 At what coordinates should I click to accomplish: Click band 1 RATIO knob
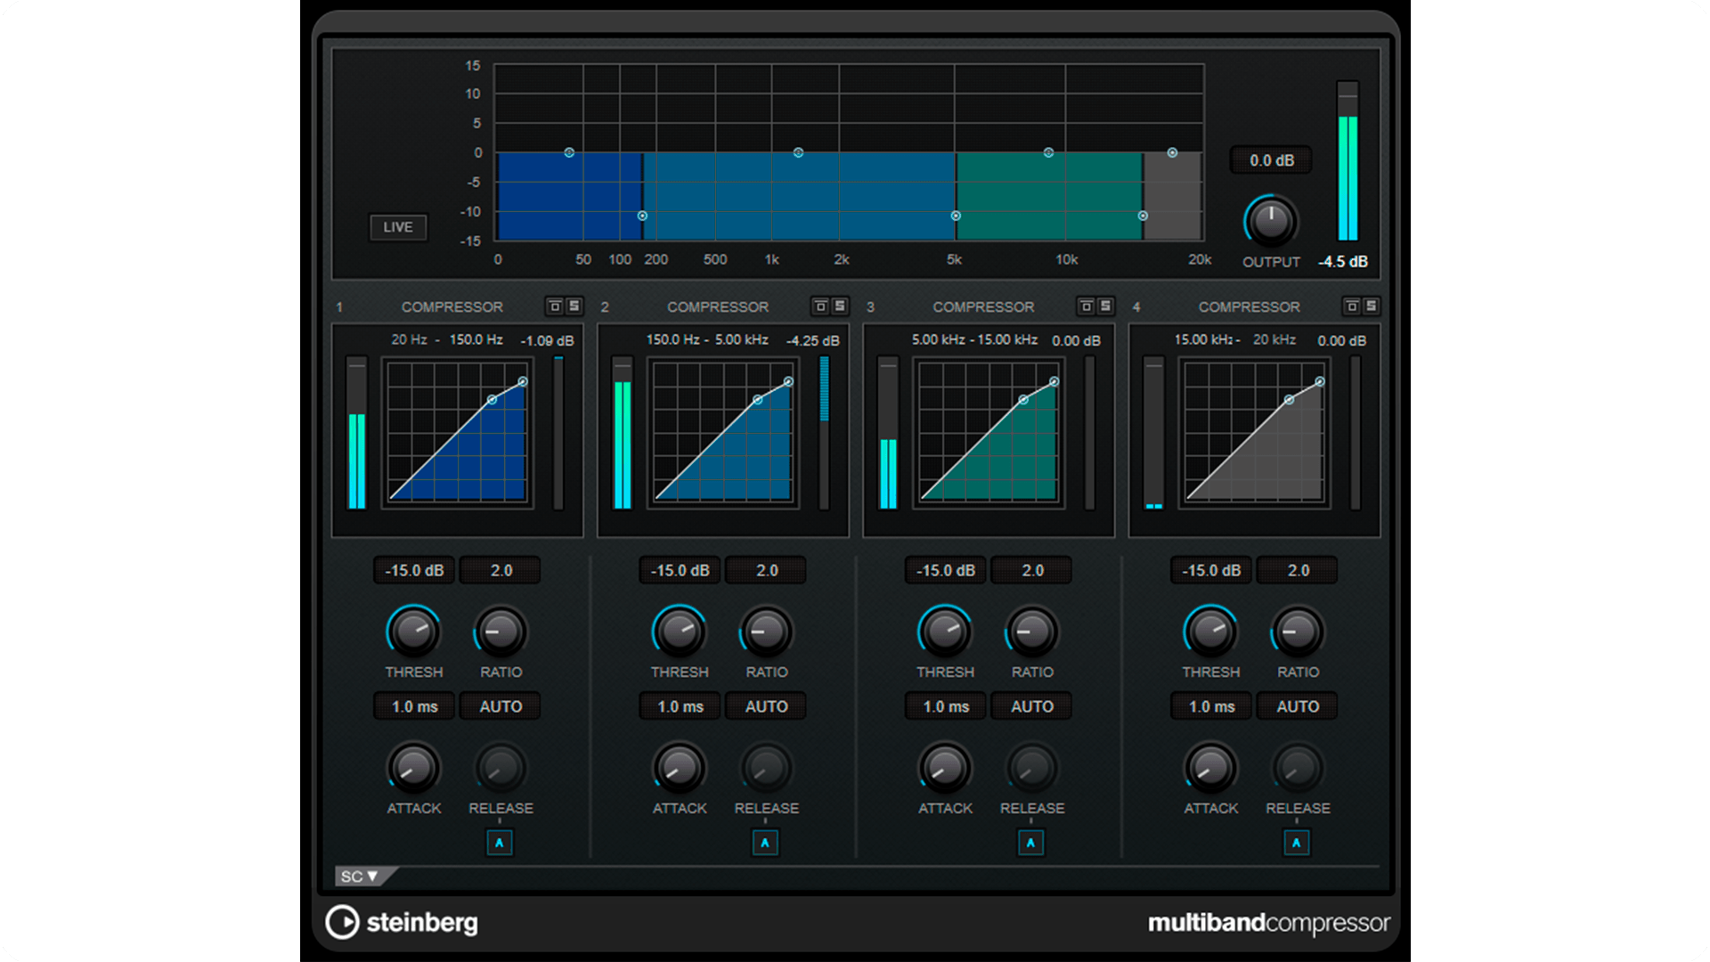point(501,632)
